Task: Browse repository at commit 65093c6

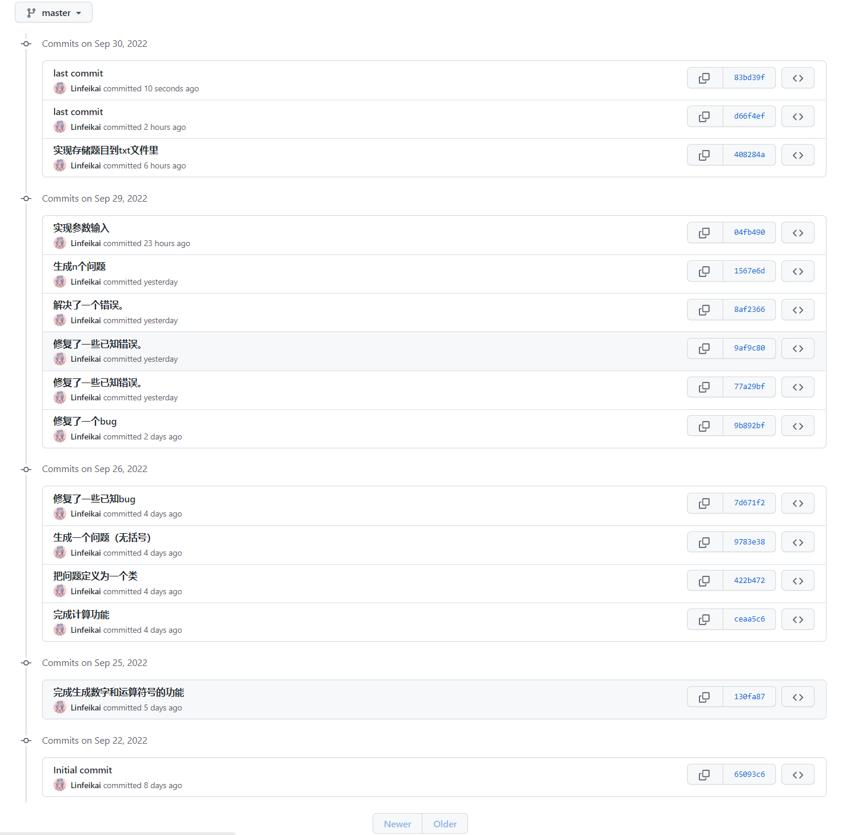Action: pos(797,775)
